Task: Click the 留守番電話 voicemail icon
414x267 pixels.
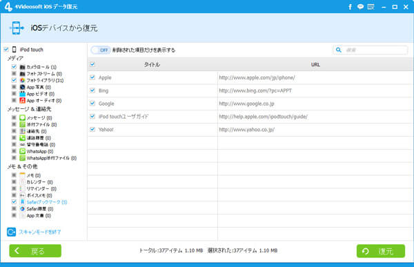Action: [x=23, y=145]
